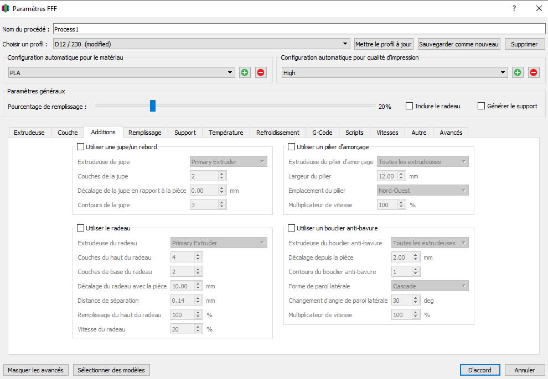Screen dimensions: 548x379
Task: Open 'Forme de paroi latérale' Cascade dropdown
Action: 430,286
